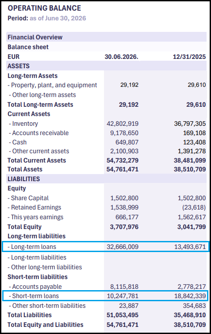The width and height of the screenshot is (211, 334).
Task: Click Total Equity value 3,707,976
Action: (x=124, y=227)
